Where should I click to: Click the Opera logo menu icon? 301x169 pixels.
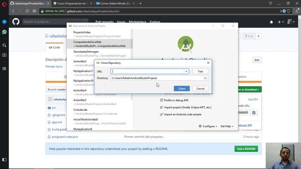click(x=4, y=4)
